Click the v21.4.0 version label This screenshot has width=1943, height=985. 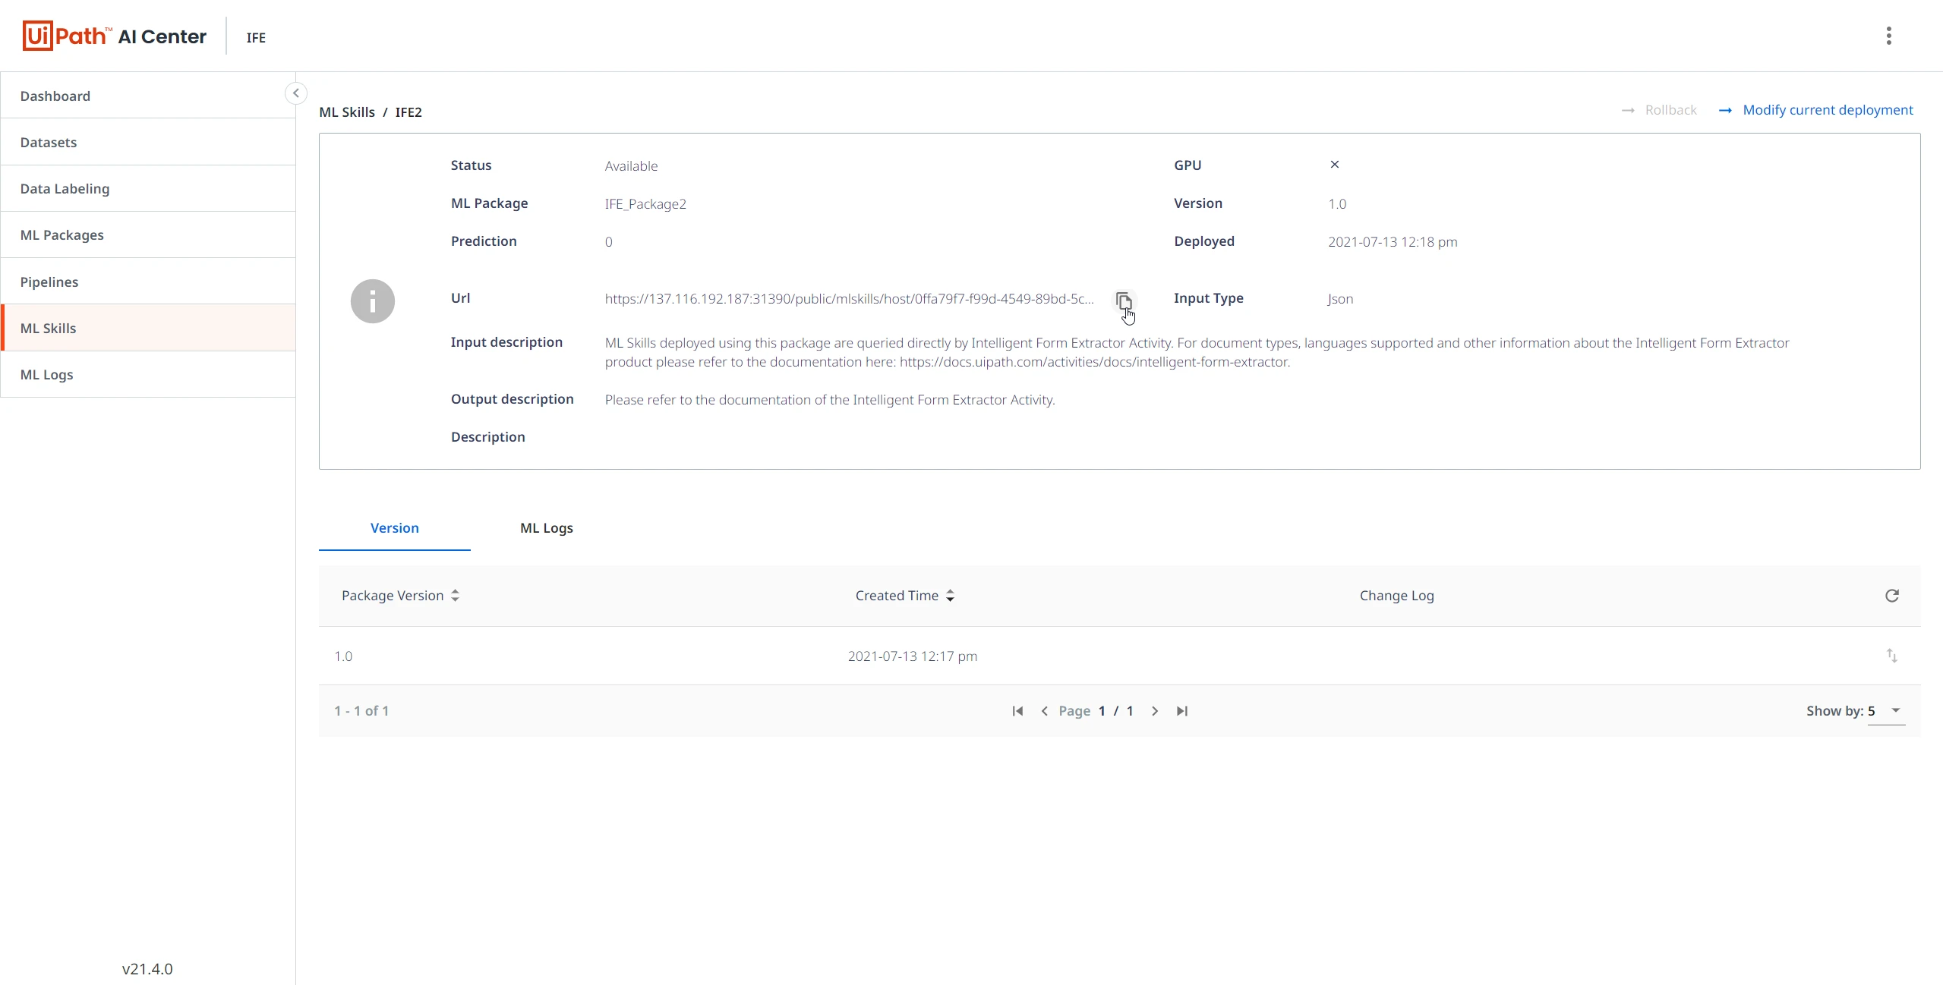click(147, 969)
